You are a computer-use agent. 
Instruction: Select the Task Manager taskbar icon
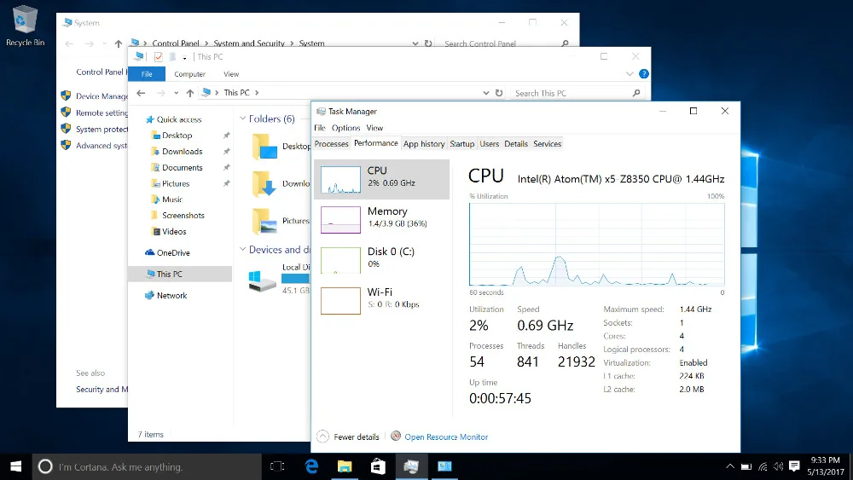pyautogui.click(x=411, y=466)
